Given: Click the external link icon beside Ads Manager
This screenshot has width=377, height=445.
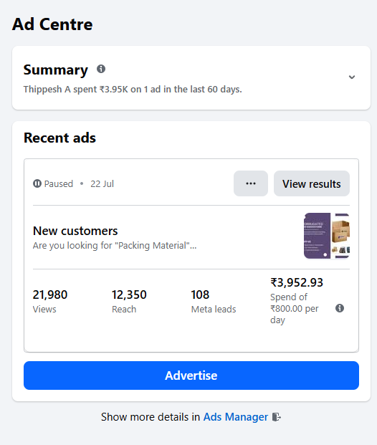Looking at the screenshot, I should pos(276,417).
